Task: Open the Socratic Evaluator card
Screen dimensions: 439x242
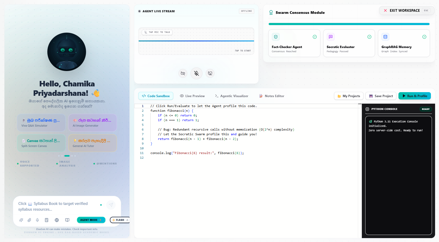Action: pos(349,43)
